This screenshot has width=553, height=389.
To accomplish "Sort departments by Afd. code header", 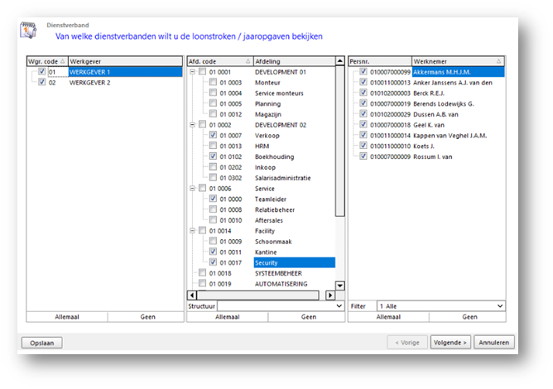I will pos(220,61).
